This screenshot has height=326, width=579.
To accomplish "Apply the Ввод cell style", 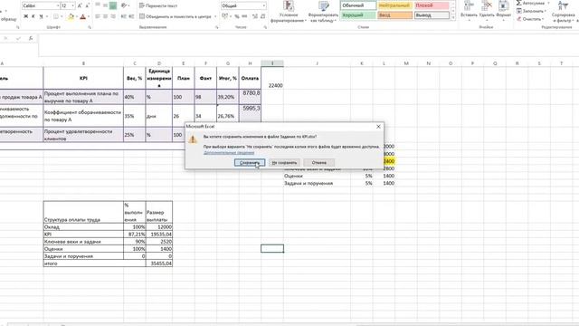I will pyautogui.click(x=394, y=15).
